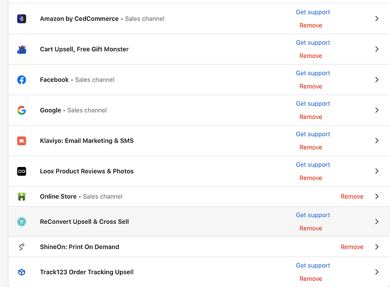Click the Online Store icon
The width and height of the screenshot is (390, 287).
coord(22,196)
